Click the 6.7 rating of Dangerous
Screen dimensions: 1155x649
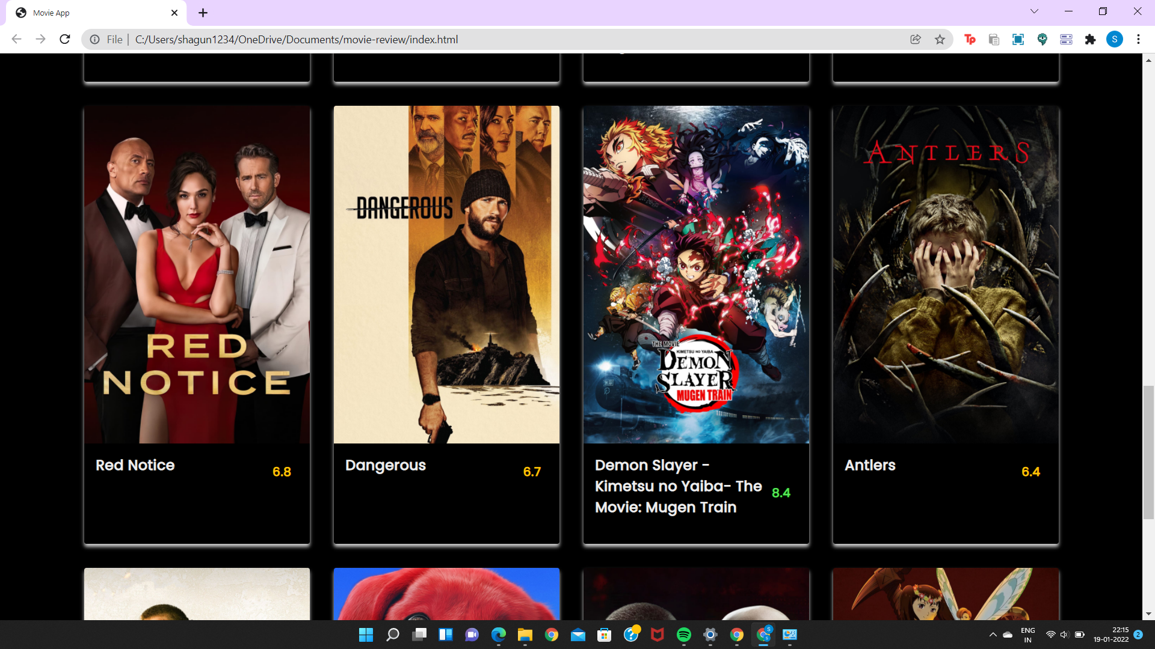tap(532, 472)
